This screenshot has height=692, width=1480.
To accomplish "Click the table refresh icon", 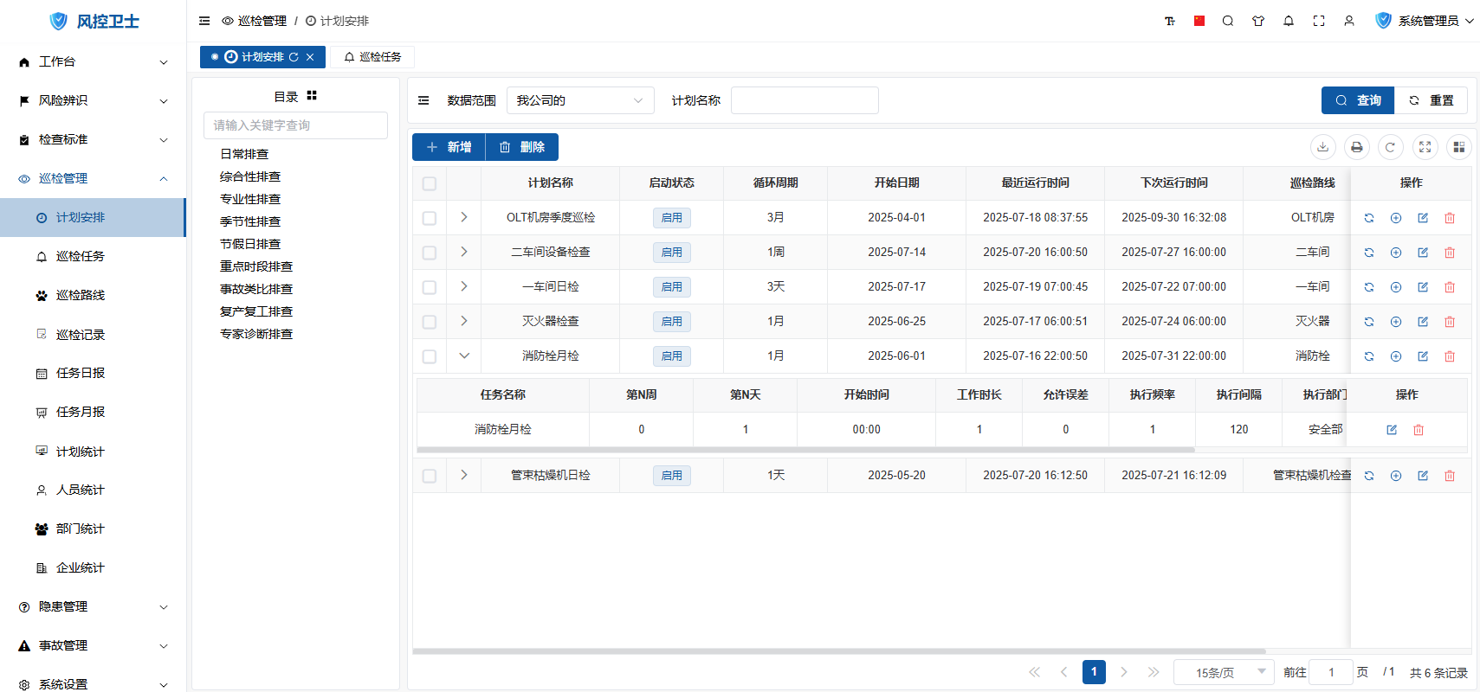I will click(1390, 147).
